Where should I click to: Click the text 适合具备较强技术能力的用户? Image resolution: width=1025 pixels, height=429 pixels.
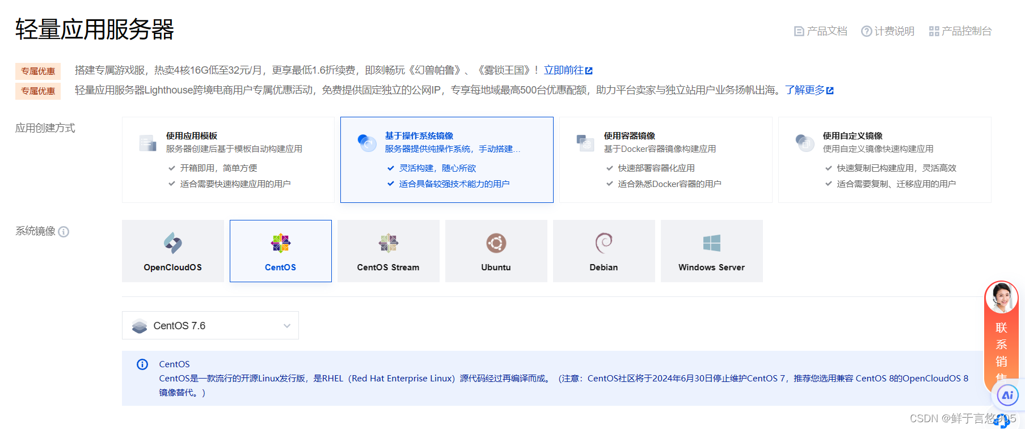[x=454, y=184]
